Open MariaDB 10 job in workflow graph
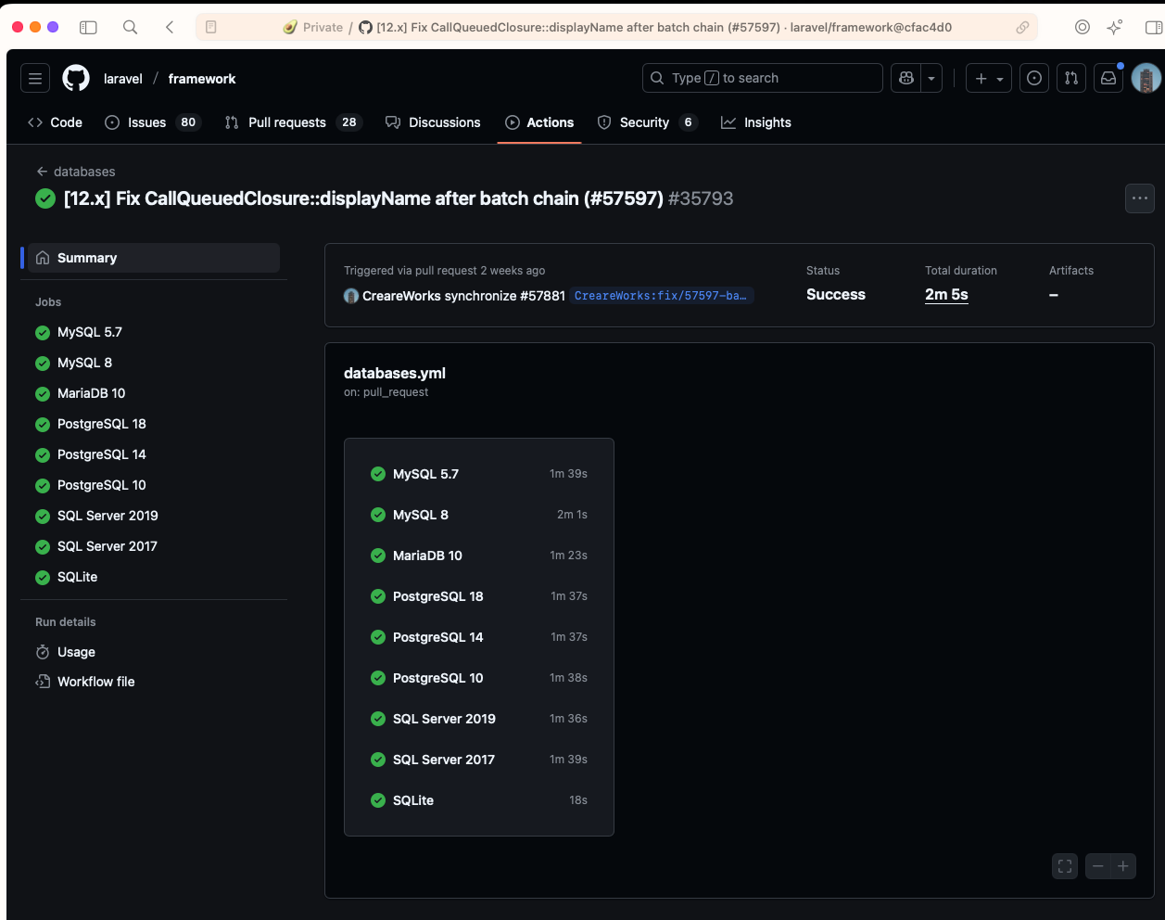This screenshot has height=920, width=1165. pos(478,556)
